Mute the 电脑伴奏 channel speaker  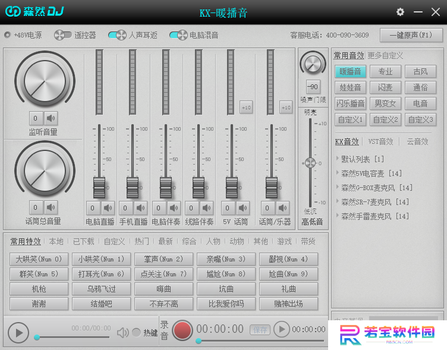[174, 208]
